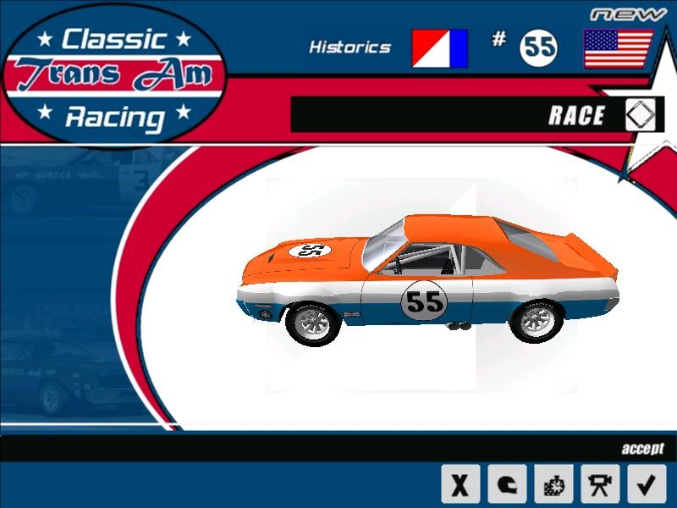Click the 'new' label at top right
The width and height of the screenshot is (677, 508).
pos(628,15)
